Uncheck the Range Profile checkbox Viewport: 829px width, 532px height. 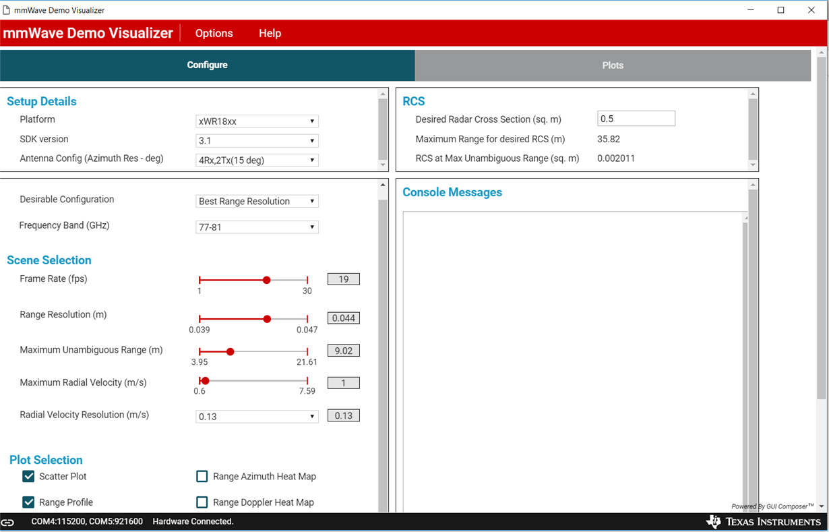pos(29,502)
